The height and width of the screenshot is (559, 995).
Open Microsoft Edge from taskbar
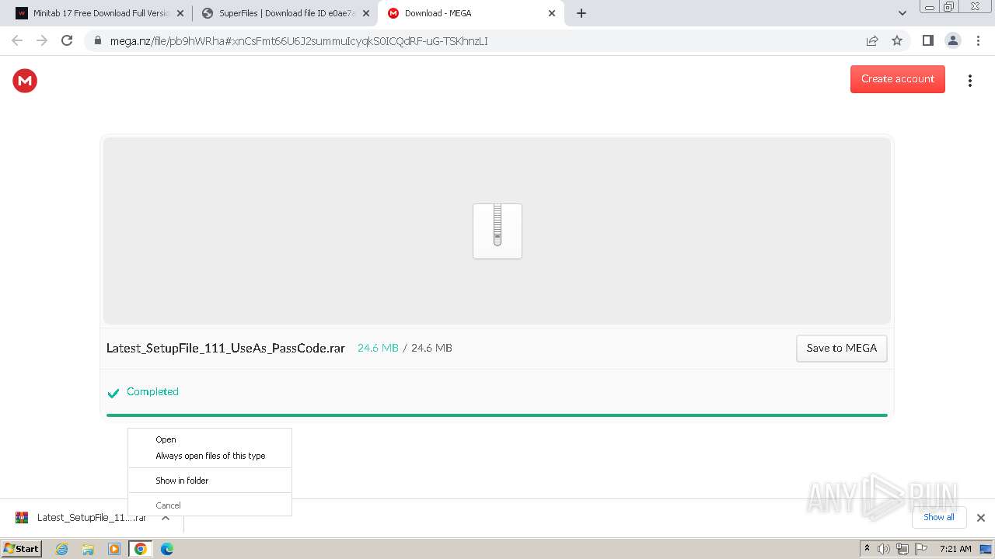click(167, 549)
